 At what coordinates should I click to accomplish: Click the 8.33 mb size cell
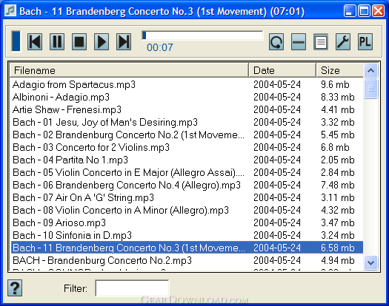point(338,97)
